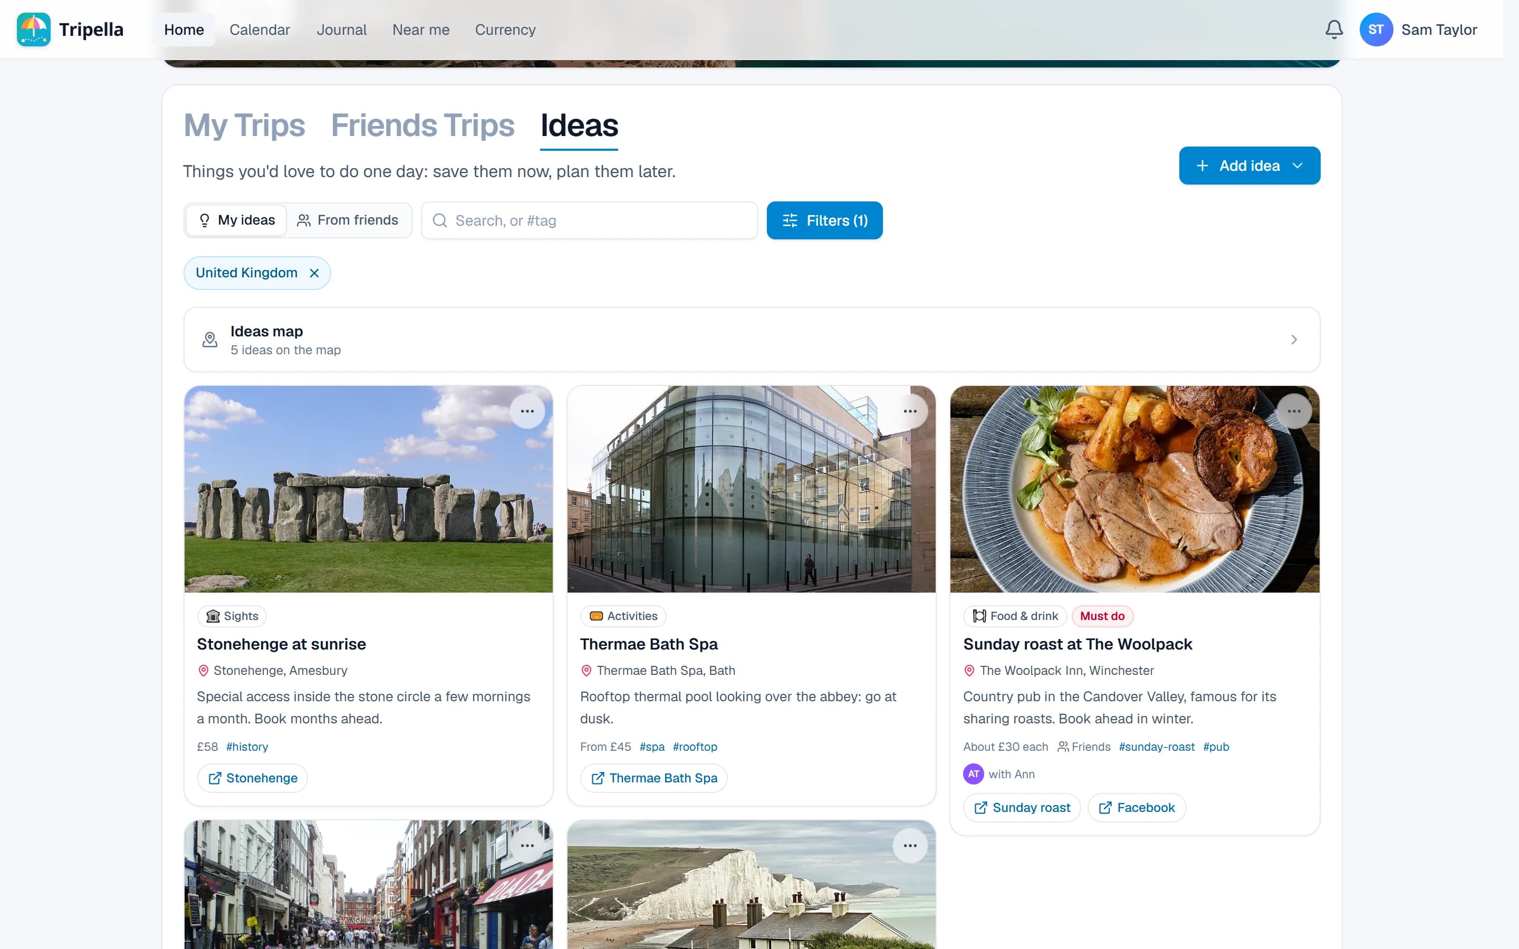Click Home in navigation bar

(184, 30)
